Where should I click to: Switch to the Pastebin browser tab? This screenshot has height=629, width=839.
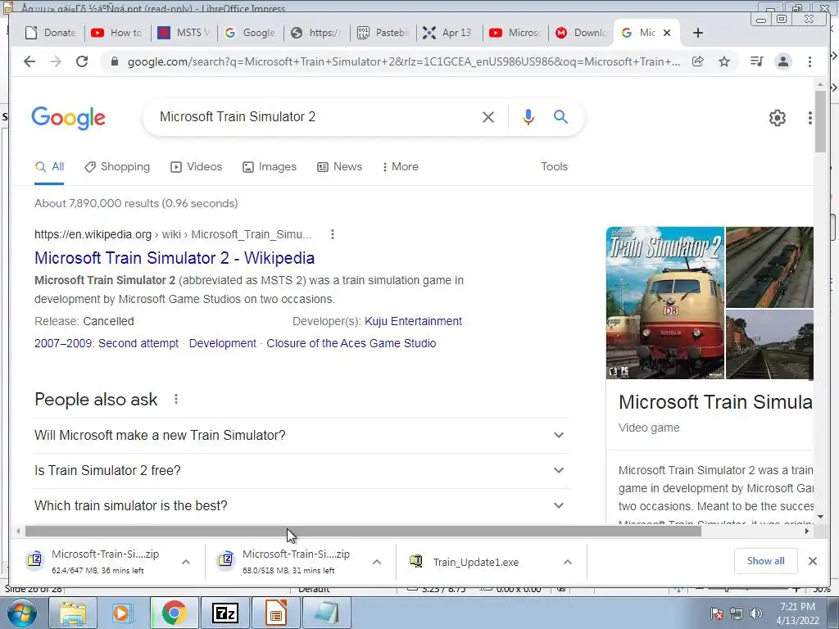click(383, 33)
